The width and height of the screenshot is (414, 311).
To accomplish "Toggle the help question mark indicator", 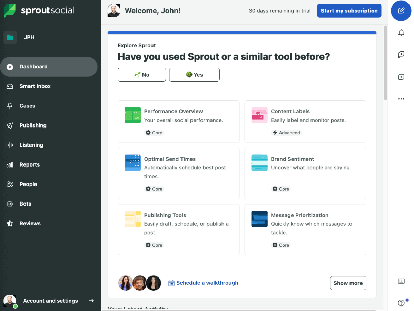I will coord(401,303).
